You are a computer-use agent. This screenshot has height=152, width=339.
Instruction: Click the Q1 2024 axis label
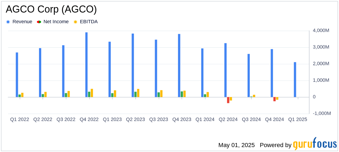[x=205, y=120]
